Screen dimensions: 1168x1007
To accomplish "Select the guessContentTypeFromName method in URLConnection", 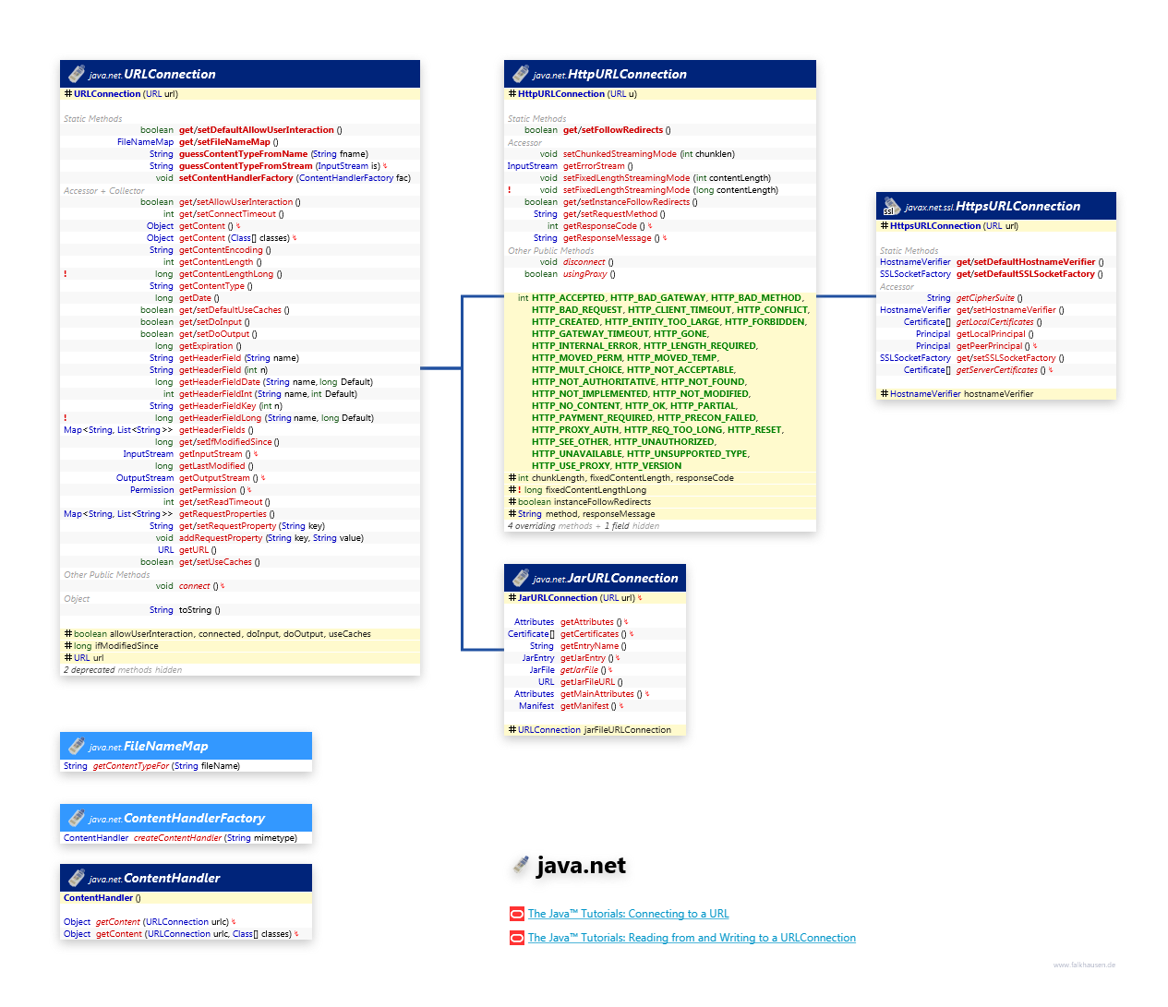I will pyautogui.click(x=243, y=154).
